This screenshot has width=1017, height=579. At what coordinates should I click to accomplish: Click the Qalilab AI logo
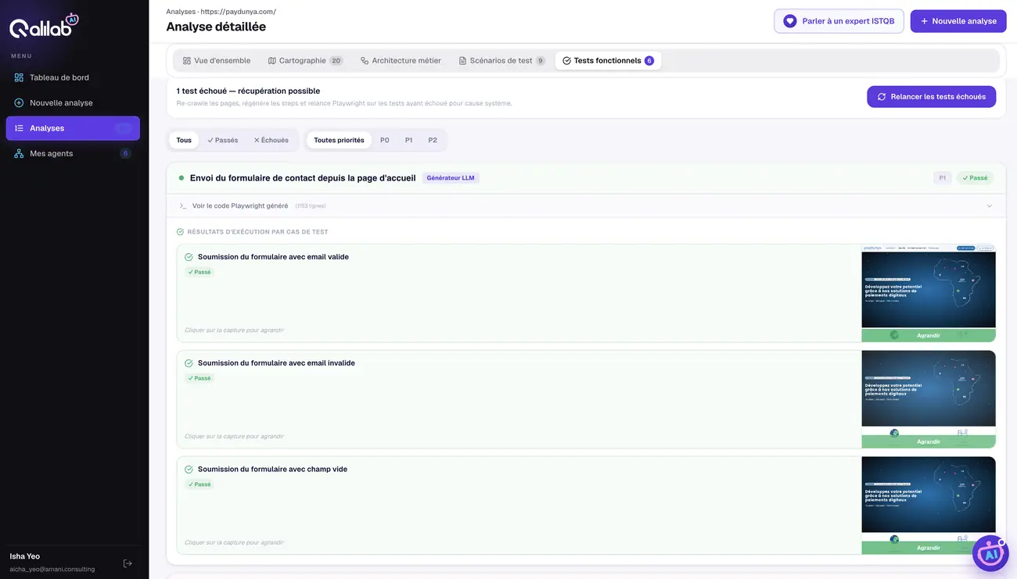(44, 26)
